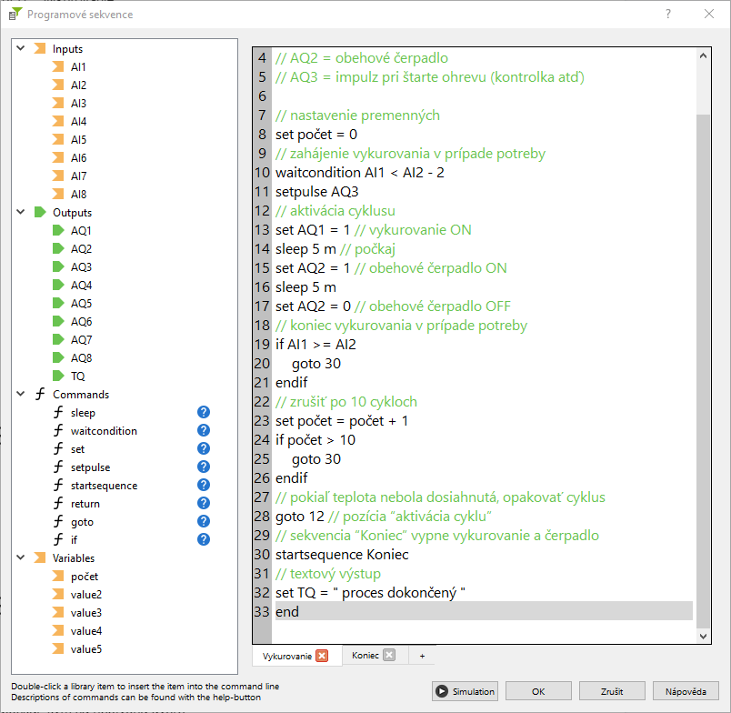Collapse the Commands tree section
731x713 pixels.
(x=20, y=395)
